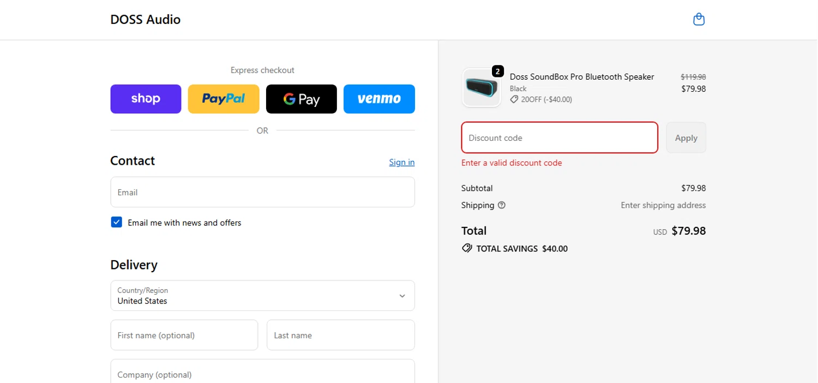Focus the Discount code field
This screenshot has height=383, width=818.
560,137
